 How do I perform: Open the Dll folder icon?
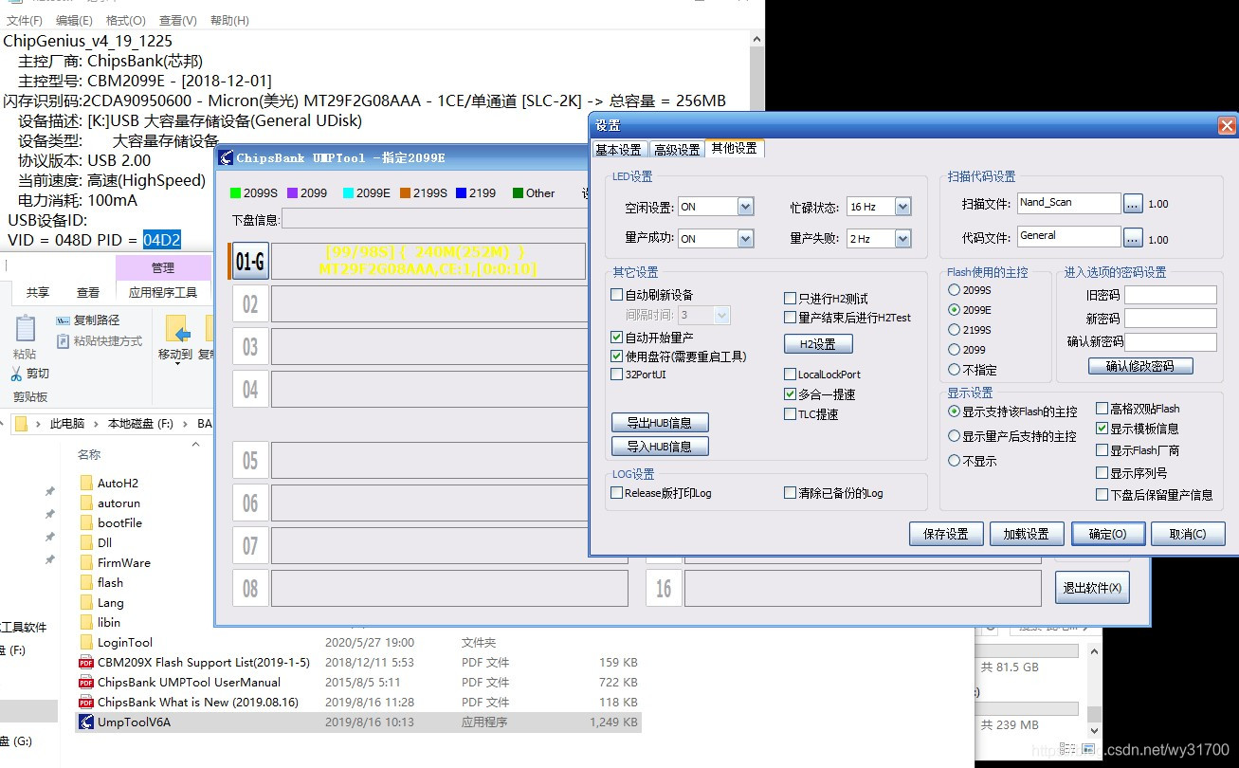click(x=86, y=542)
